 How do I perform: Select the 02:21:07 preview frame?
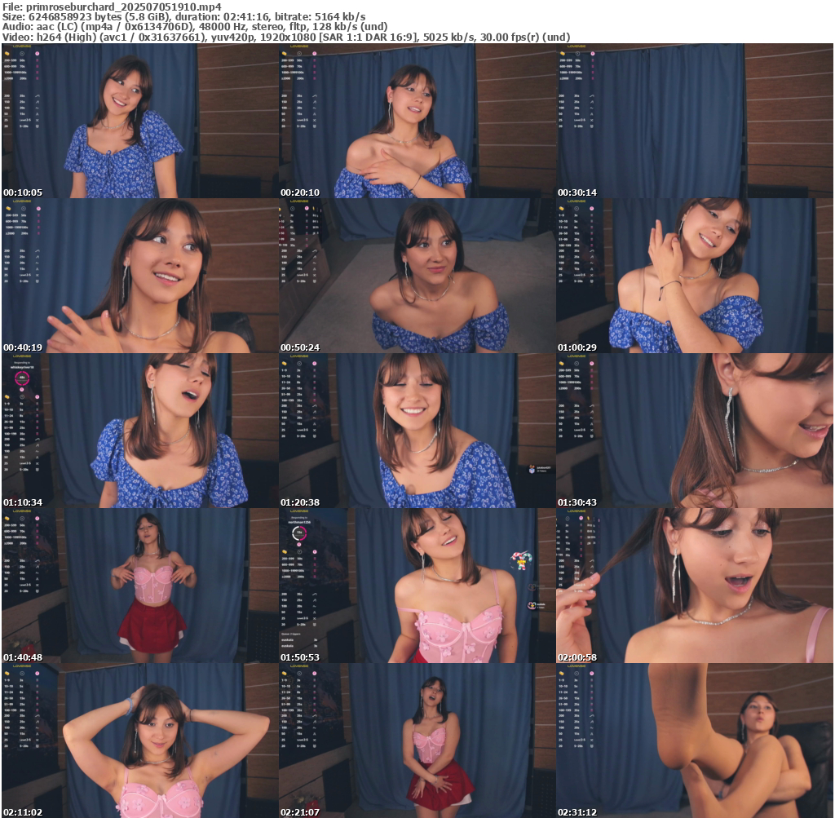[x=417, y=741]
